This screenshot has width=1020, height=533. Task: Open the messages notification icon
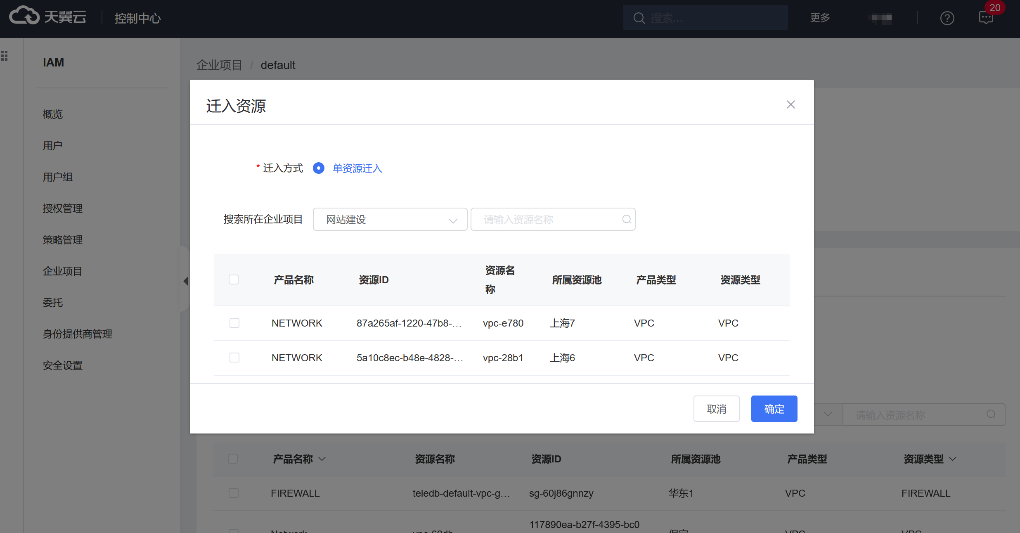pos(986,18)
